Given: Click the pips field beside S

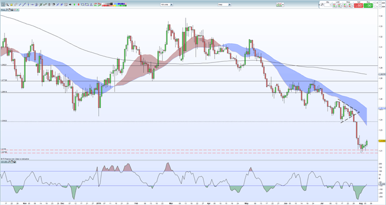Looking at the screenshot, I should (380, 3).
